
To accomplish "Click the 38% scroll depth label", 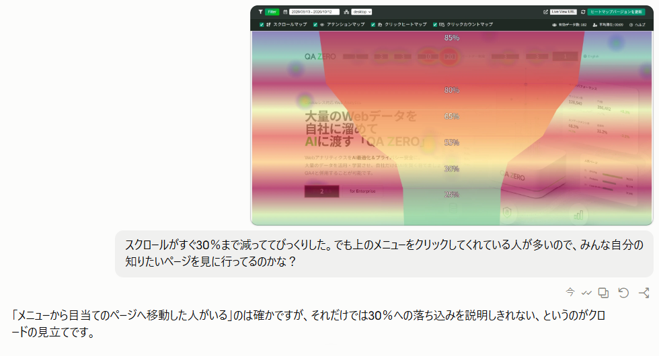I will pos(452,169).
